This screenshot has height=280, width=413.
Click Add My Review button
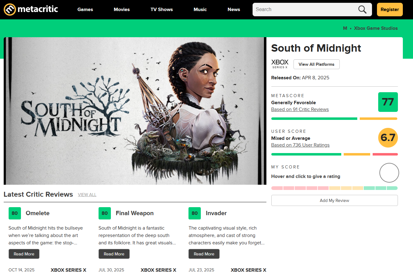coord(334,200)
